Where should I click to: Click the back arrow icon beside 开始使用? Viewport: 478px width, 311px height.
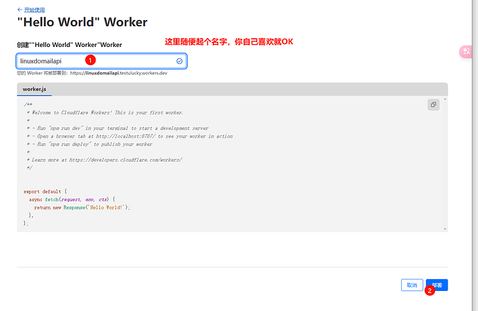[20, 10]
